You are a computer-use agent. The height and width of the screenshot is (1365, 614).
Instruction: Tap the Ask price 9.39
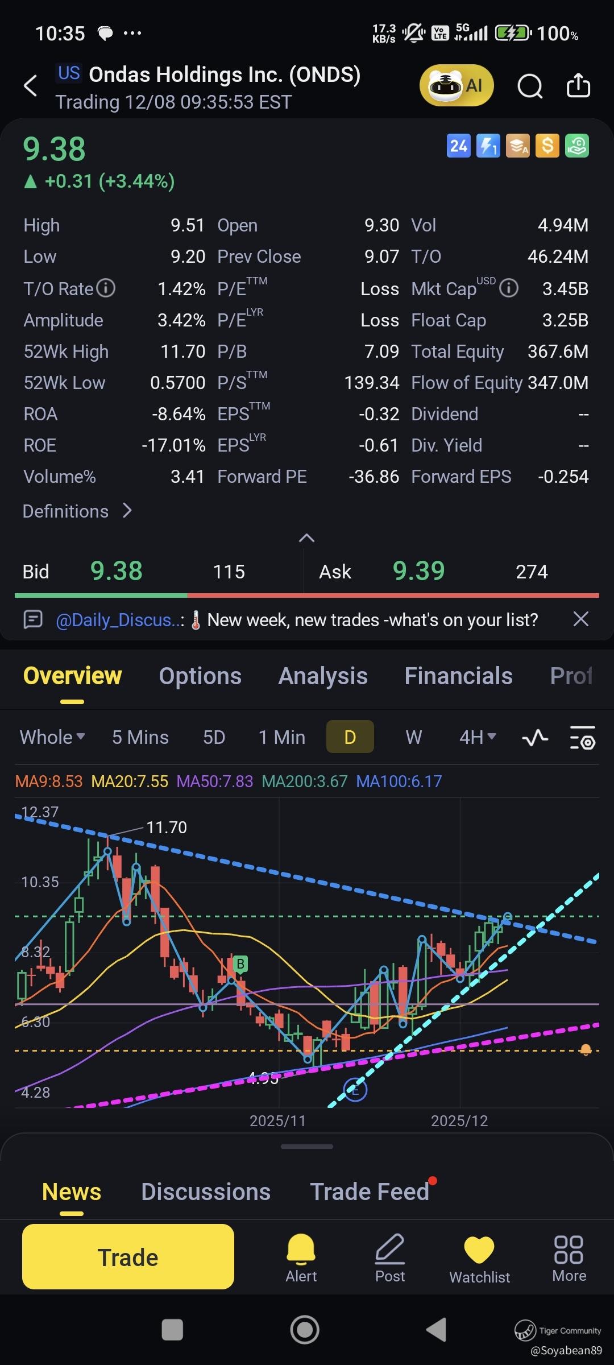419,571
